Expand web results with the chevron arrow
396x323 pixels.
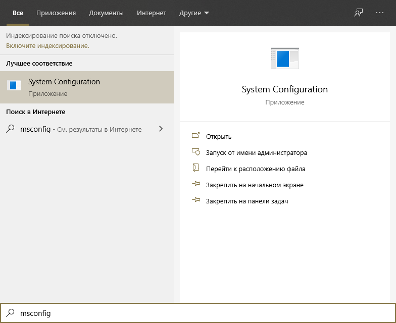161,129
